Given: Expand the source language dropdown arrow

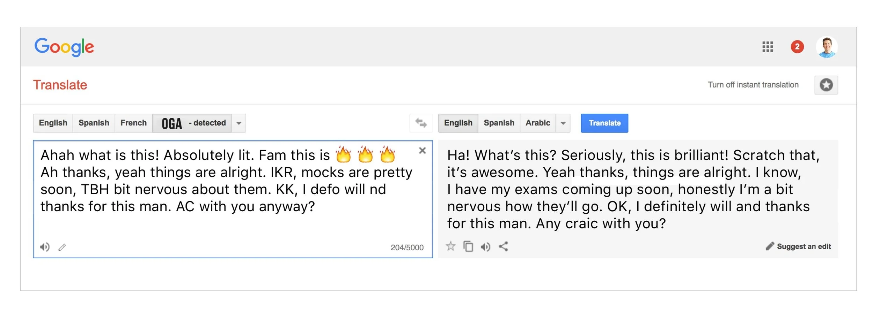Looking at the screenshot, I should [x=239, y=123].
